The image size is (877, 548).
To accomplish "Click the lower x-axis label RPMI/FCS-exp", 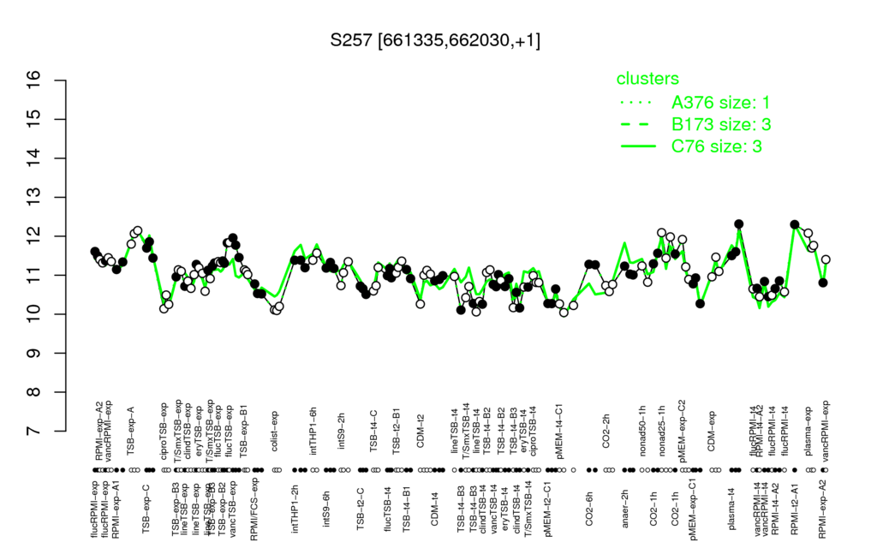I will click(x=254, y=509).
